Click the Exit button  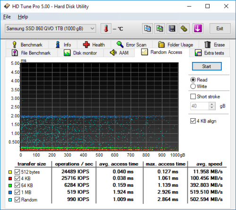coord(220,28)
